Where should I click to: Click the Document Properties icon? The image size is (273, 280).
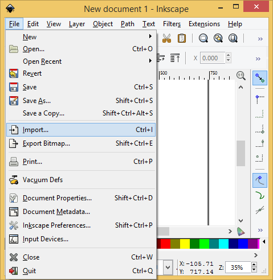pos(14,198)
